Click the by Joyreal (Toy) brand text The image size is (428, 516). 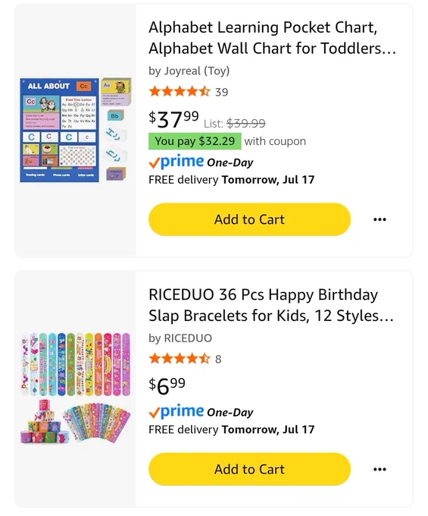[189, 71]
